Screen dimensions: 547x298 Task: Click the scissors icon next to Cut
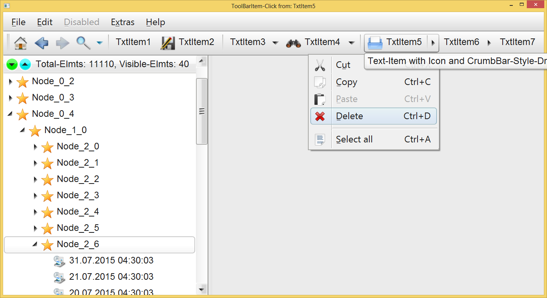[x=320, y=64]
